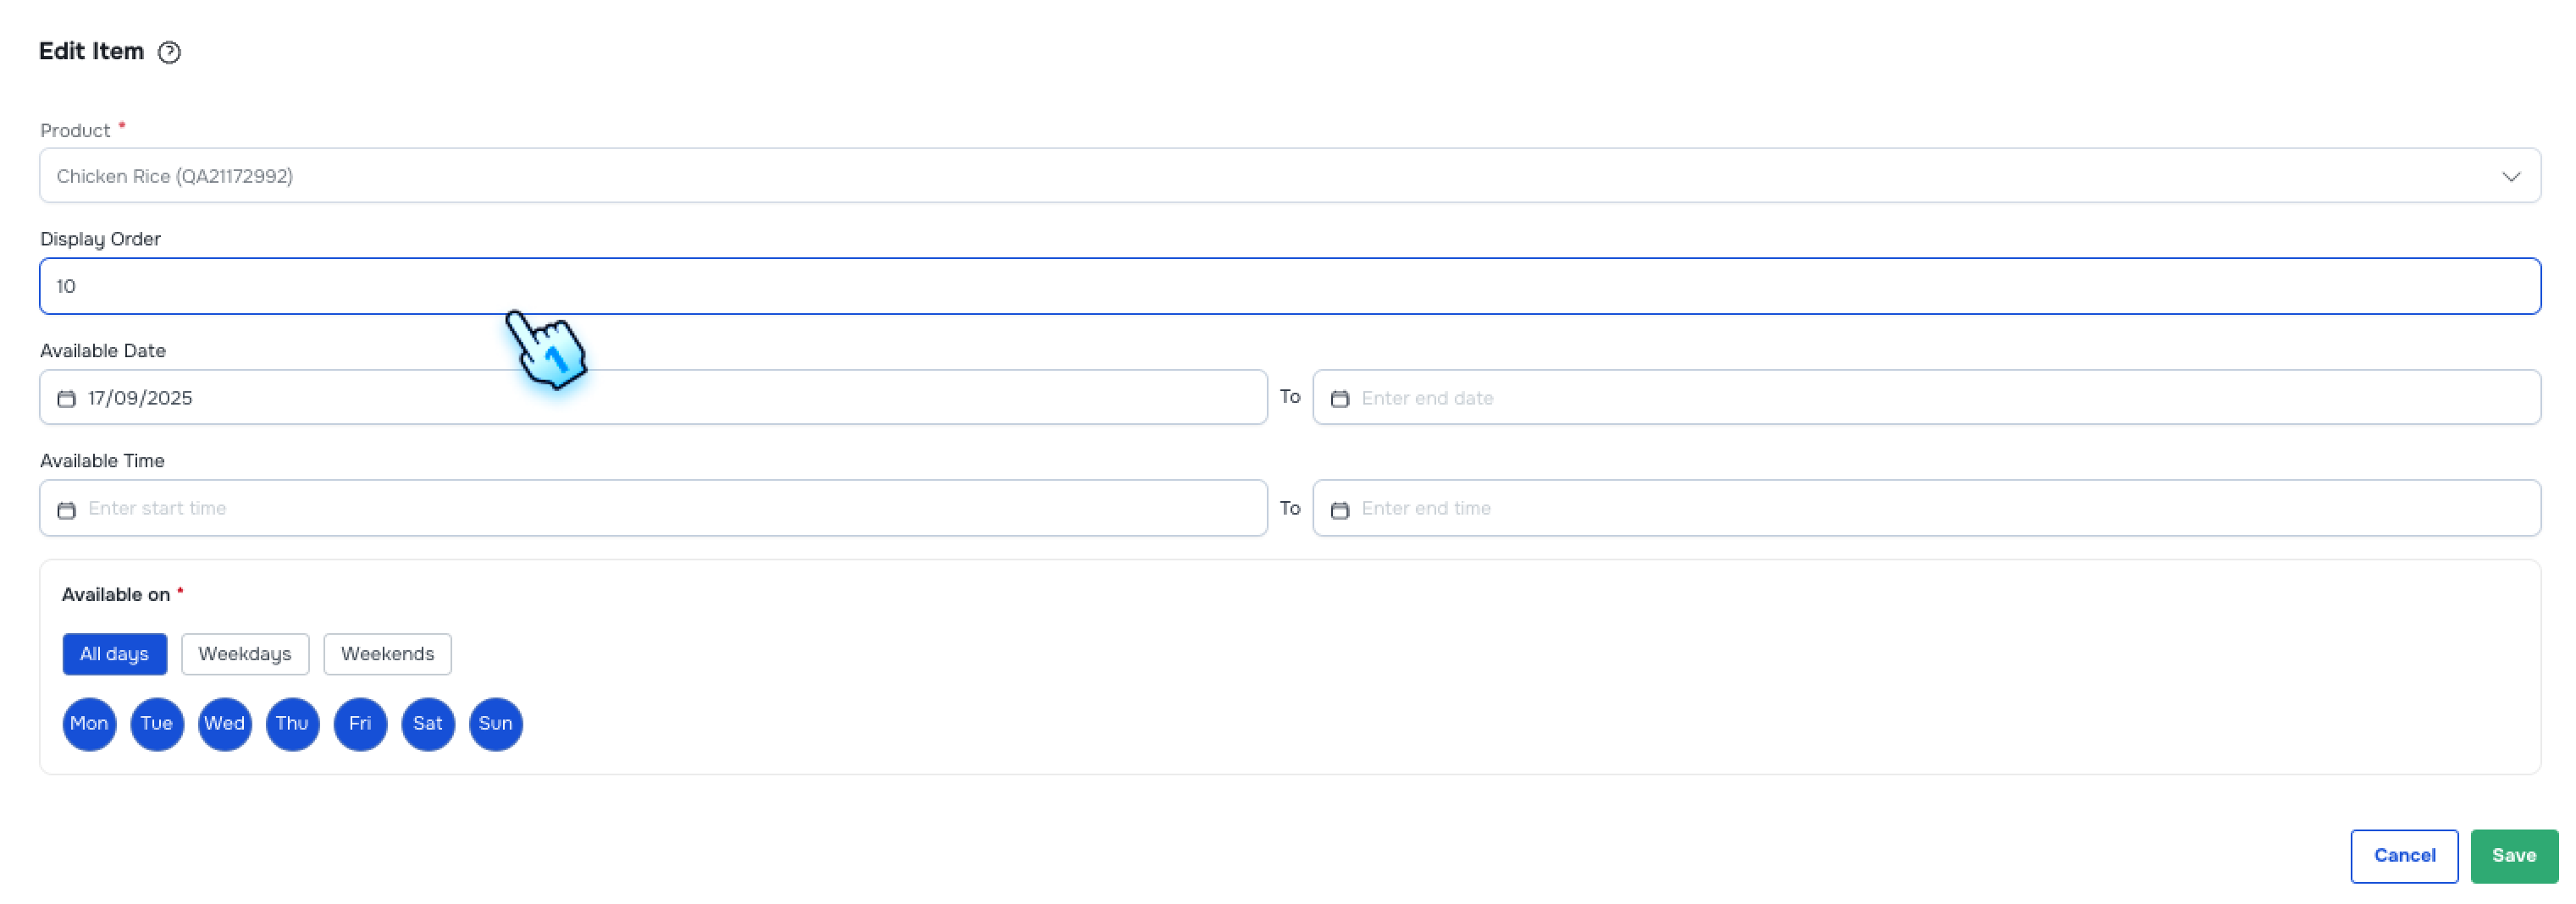Image resolution: width=2576 pixels, height=904 pixels.
Task: Click the chevron on the Product field
Action: point(2512,175)
